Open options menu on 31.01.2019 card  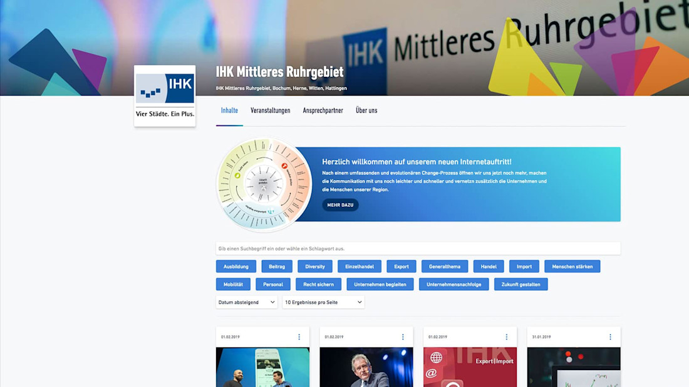pos(610,337)
